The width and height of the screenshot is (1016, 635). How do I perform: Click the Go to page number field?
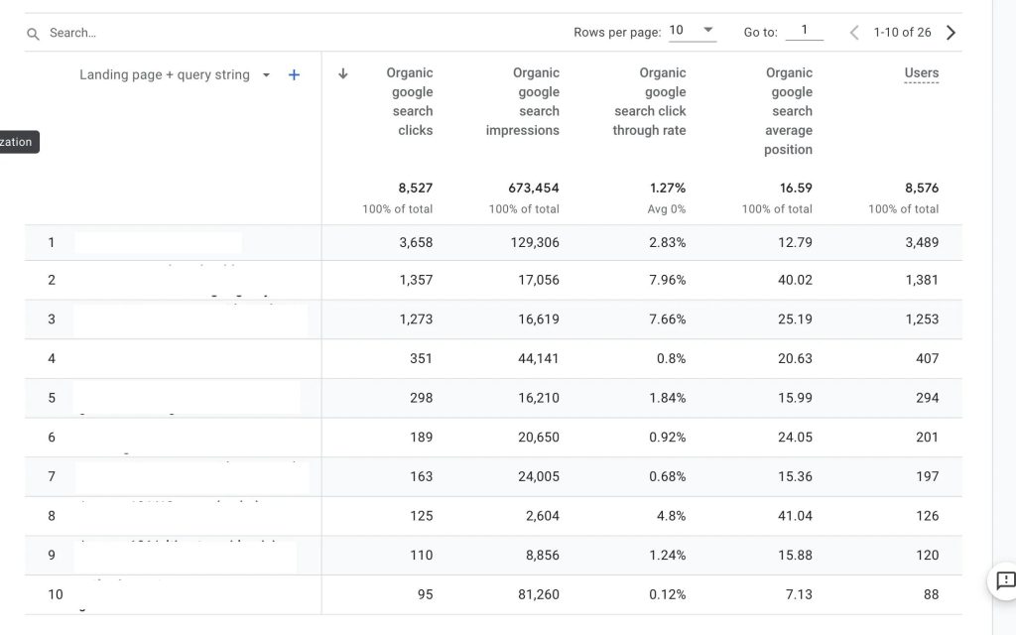[804, 31]
